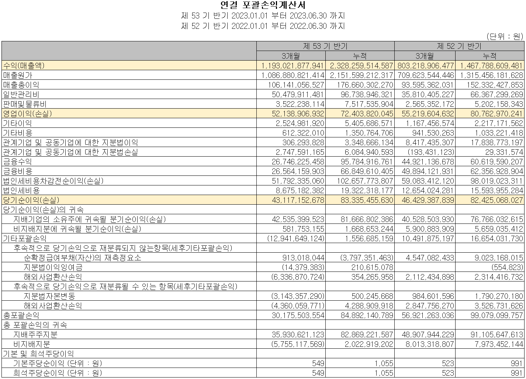526x379 pixels.
Task: Click the 연결 포괄손익계산서 title
Action: click(x=263, y=6)
